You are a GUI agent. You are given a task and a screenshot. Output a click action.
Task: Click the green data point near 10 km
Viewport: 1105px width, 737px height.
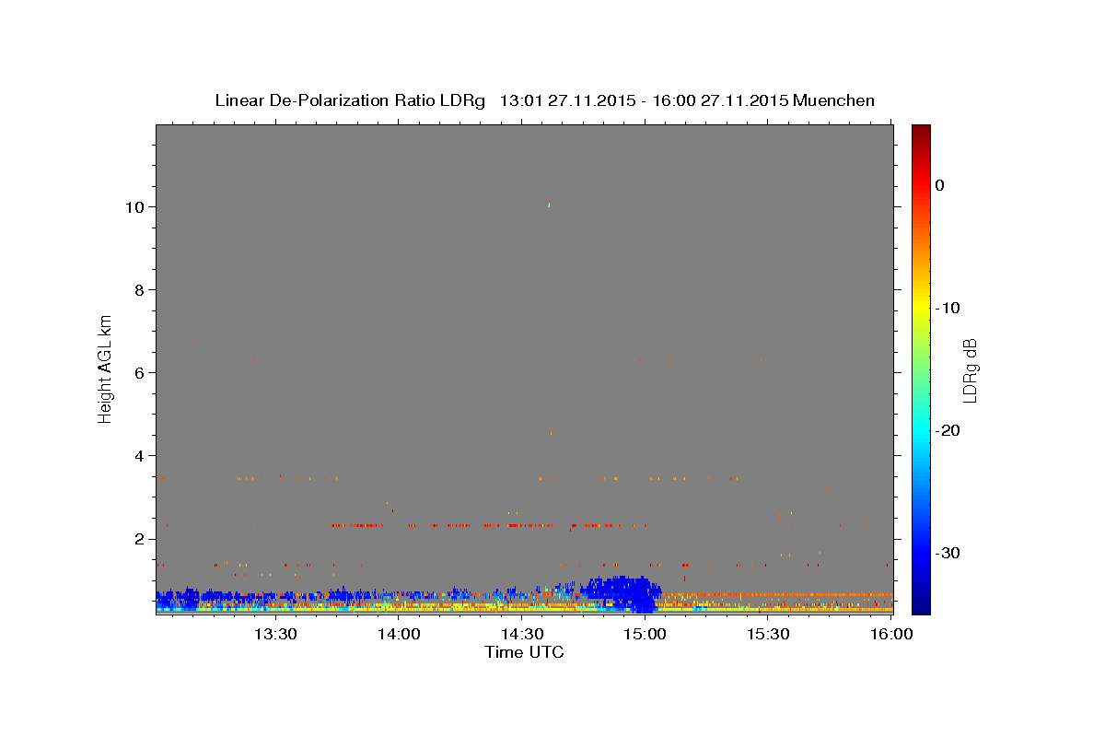pyautogui.click(x=549, y=205)
